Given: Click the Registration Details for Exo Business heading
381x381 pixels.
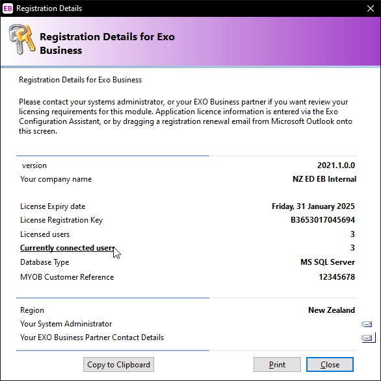Looking at the screenshot, I should [107, 43].
